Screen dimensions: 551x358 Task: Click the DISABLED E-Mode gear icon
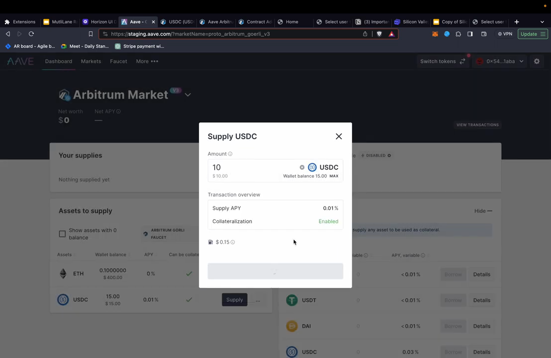[389, 155]
